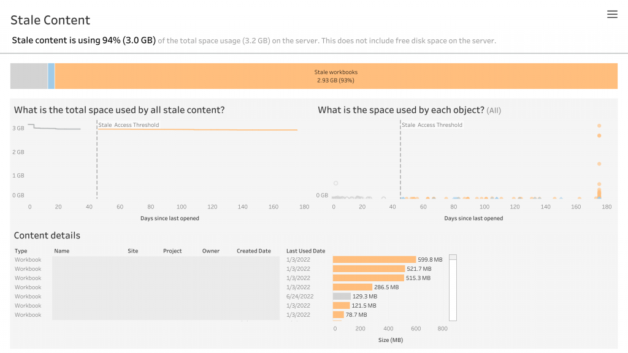Select the 286.5 MB orange bar

[x=353, y=287]
